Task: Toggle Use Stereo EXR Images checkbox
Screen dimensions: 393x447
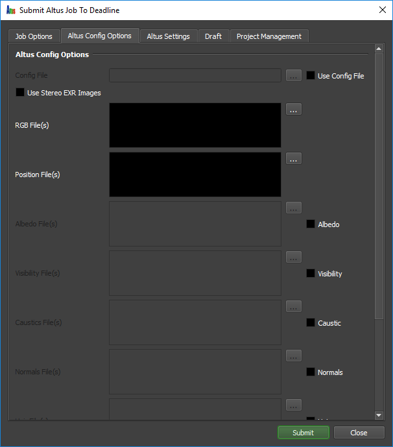Action: pos(20,92)
